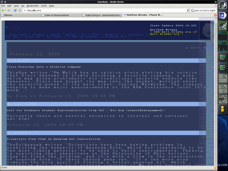228x171 pixels.
Task: Open the Feedback Off link
Action: point(115,37)
